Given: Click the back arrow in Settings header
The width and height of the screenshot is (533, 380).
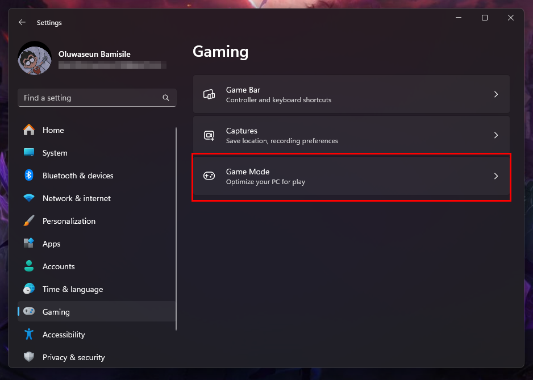Looking at the screenshot, I should pyautogui.click(x=22, y=22).
